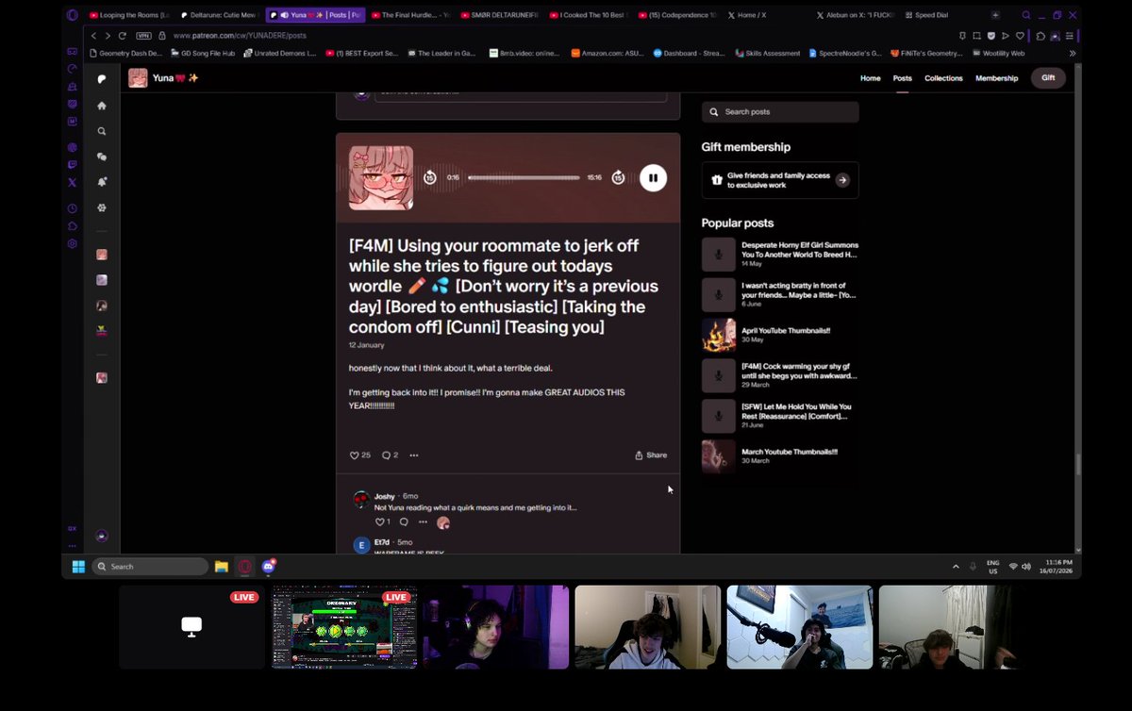The height and width of the screenshot is (711, 1132).
Task: Open 'Wootility Web' bookmark
Action: coord(998,54)
